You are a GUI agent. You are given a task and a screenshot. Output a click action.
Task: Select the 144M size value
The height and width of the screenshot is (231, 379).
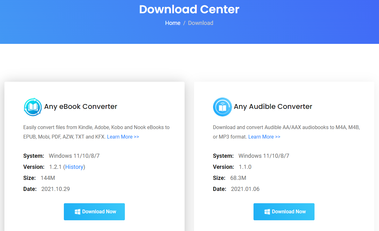[48, 178]
